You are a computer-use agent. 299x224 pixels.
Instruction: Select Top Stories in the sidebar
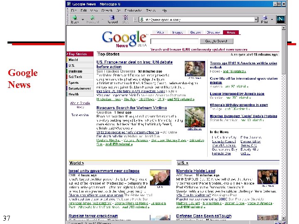tap(80, 54)
